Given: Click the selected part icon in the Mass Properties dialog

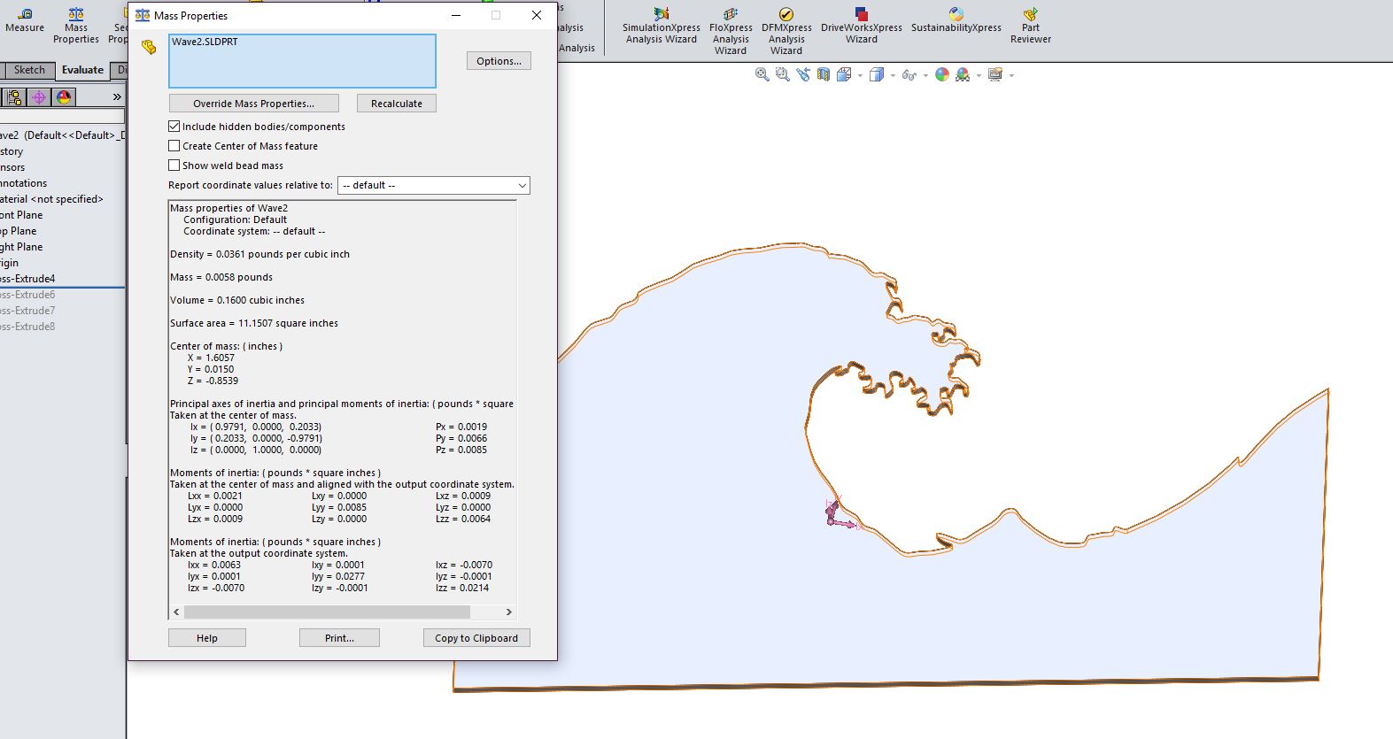Looking at the screenshot, I should 149,47.
